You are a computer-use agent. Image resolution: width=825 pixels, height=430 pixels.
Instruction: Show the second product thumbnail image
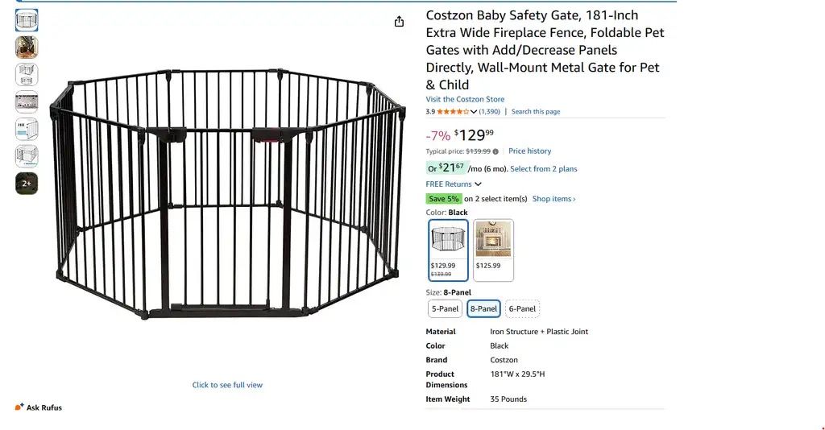[x=27, y=48]
